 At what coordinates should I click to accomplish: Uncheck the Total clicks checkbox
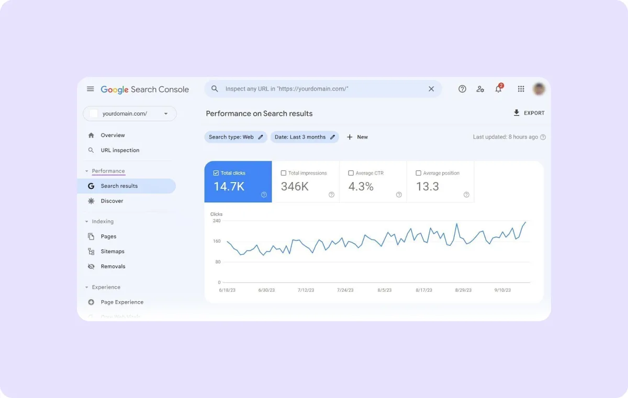[216, 173]
